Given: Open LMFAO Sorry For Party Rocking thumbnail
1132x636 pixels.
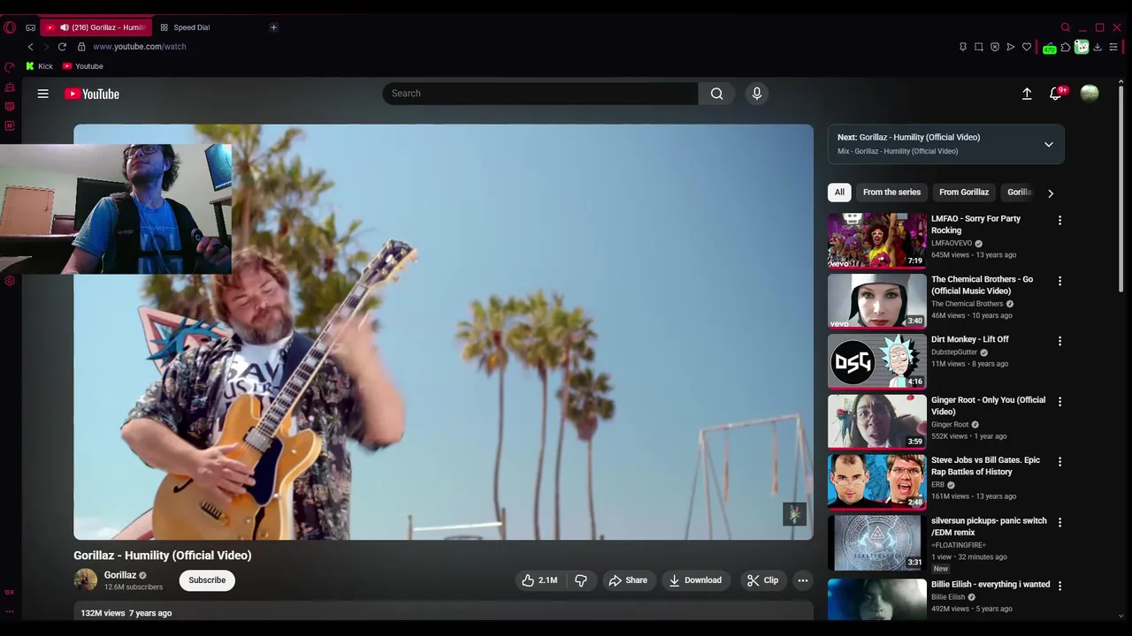Looking at the screenshot, I should tap(877, 240).
